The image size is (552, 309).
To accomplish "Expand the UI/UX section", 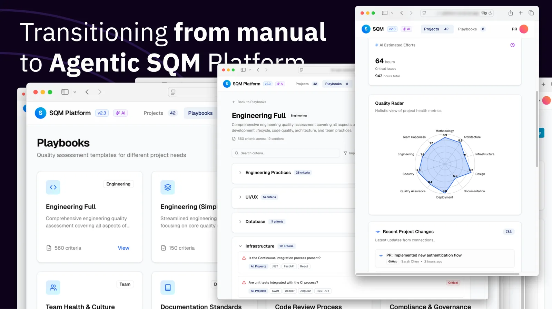I will point(240,197).
